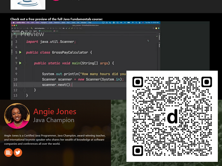The height and width of the screenshot is (166, 222).
Task: Click the 'scanner.next();' code line
Action: coord(57,85)
